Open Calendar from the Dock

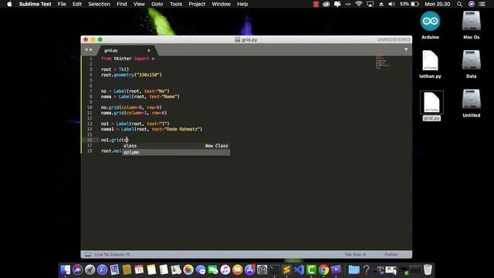click(139, 270)
